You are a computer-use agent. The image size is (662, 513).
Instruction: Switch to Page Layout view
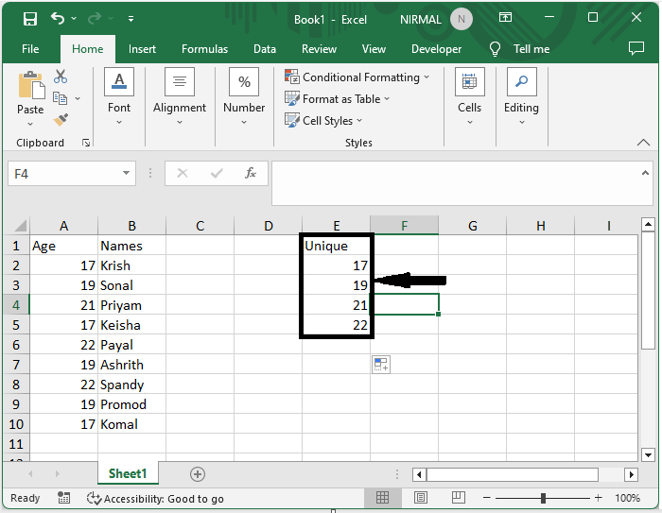pos(421,498)
